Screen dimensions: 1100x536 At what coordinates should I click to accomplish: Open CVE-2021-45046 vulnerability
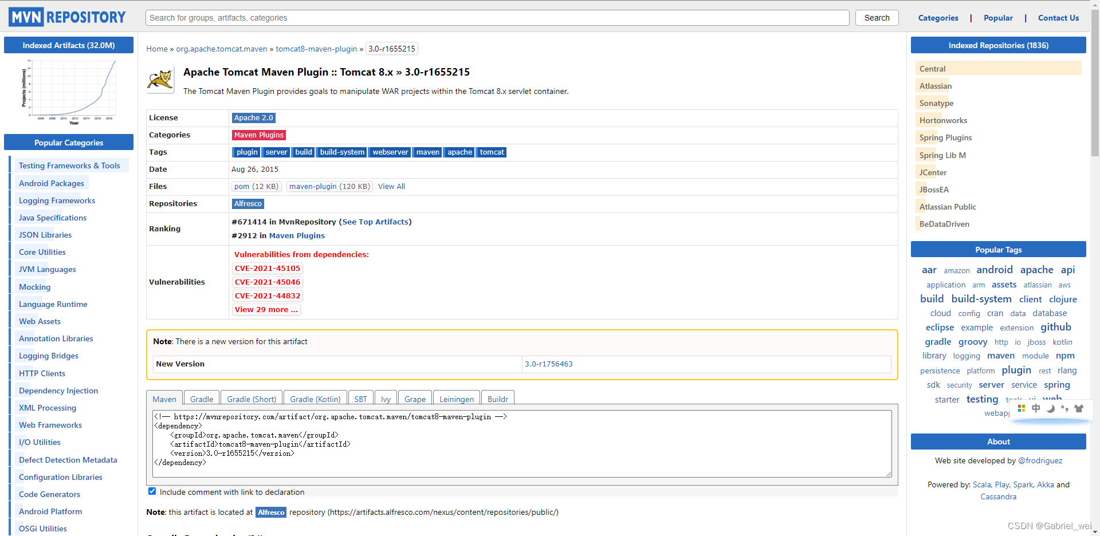pyautogui.click(x=268, y=282)
